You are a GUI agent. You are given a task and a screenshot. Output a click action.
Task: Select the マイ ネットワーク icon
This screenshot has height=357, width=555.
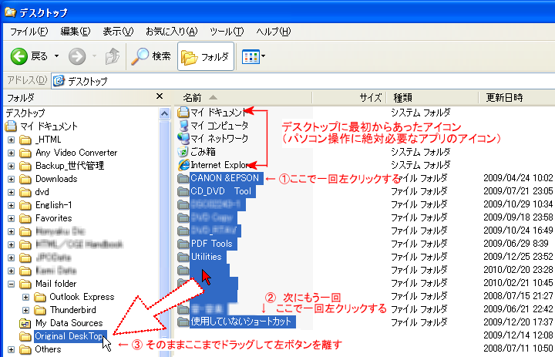183,138
